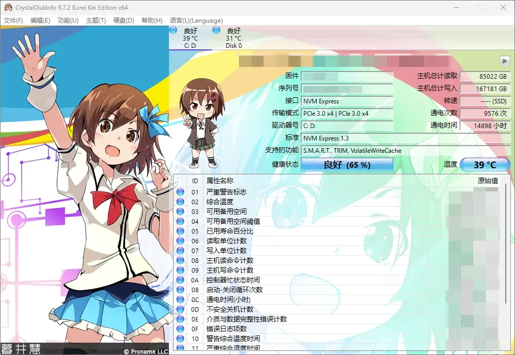Viewport: 515px width, 355px height.
Task: Open the 语言(L)(Language) menu
Action: coord(196,21)
